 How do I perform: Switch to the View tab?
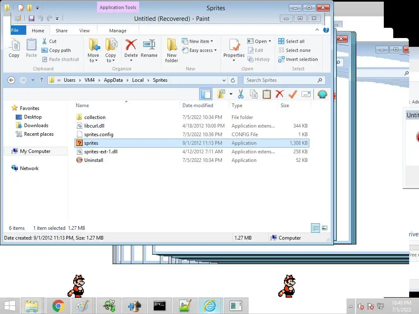[x=84, y=31]
